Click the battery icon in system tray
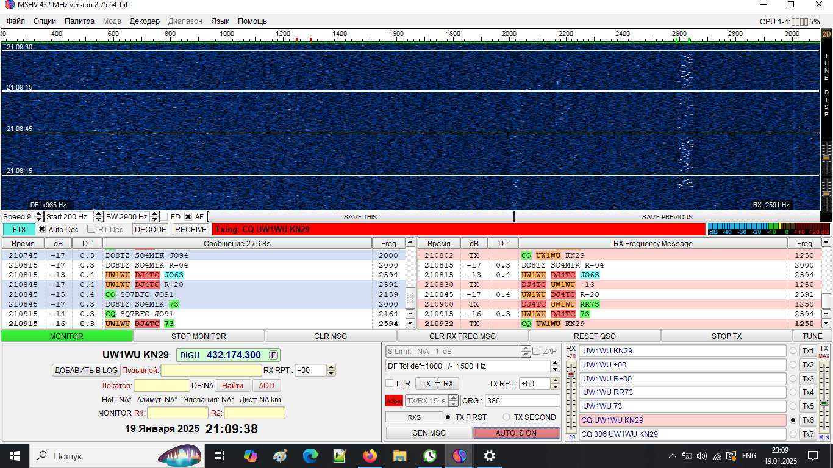Image resolution: width=833 pixels, height=468 pixels. (x=687, y=456)
